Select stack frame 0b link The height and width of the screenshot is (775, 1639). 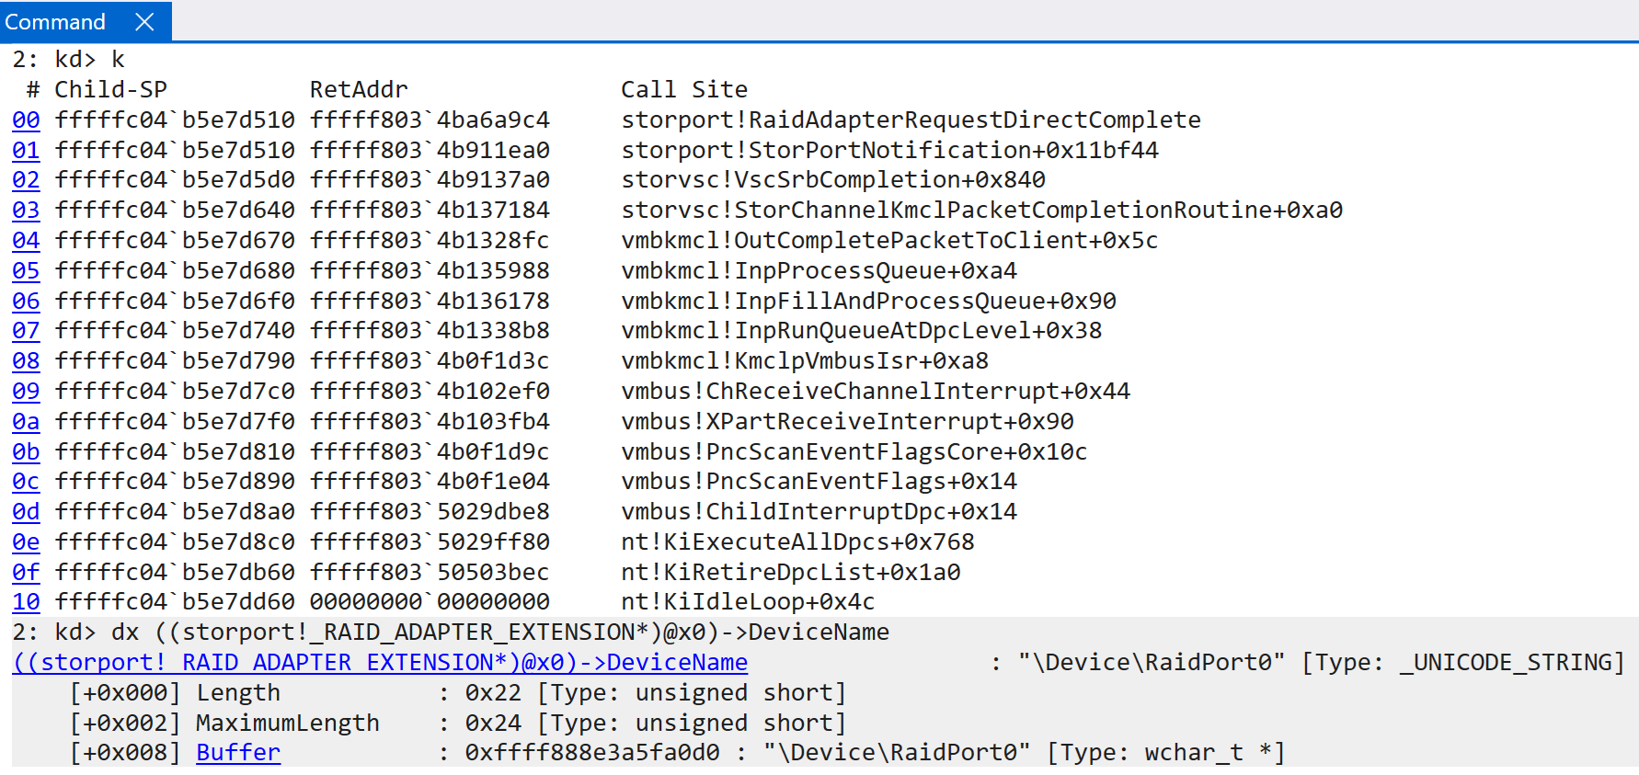coord(26,452)
